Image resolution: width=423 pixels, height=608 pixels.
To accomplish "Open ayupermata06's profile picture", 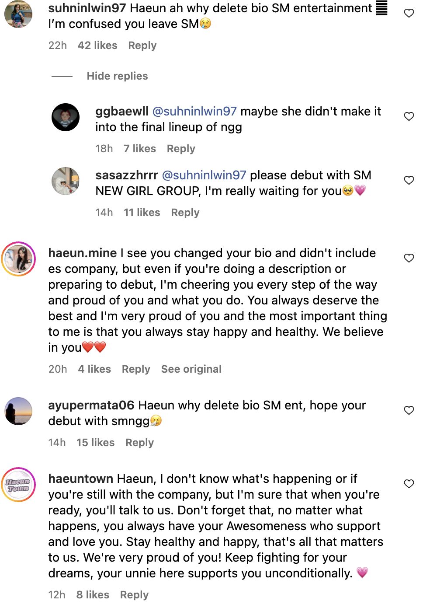I will (18, 411).
